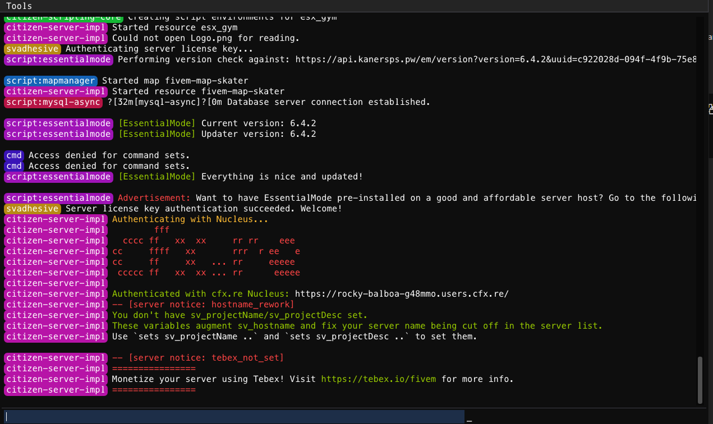713x424 pixels.
Task: Click the red "Advertisement:" text
Action: pyautogui.click(x=154, y=198)
